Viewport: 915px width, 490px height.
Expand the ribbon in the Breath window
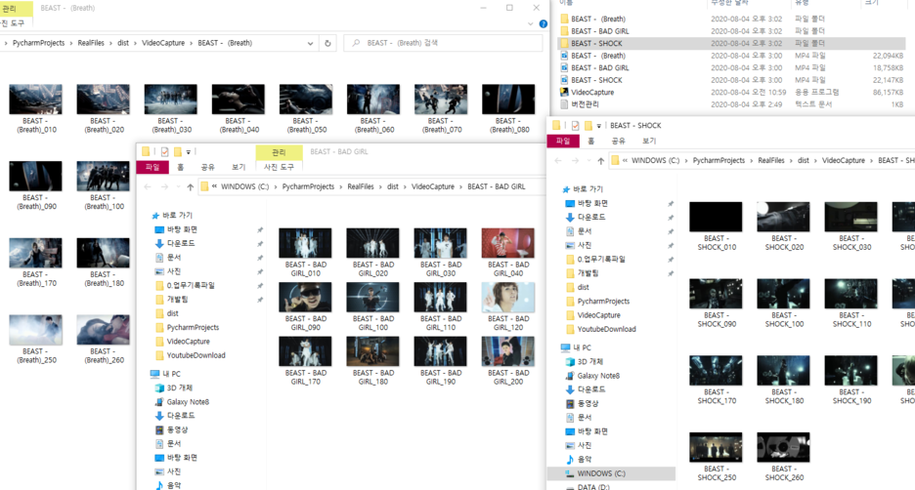(x=530, y=23)
